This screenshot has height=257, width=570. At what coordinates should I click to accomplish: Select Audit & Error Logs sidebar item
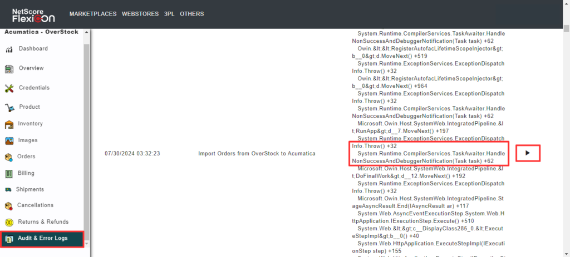tap(42, 239)
